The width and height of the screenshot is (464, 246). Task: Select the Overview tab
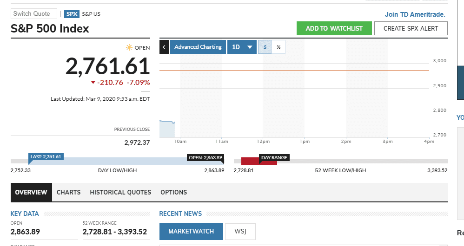click(31, 192)
